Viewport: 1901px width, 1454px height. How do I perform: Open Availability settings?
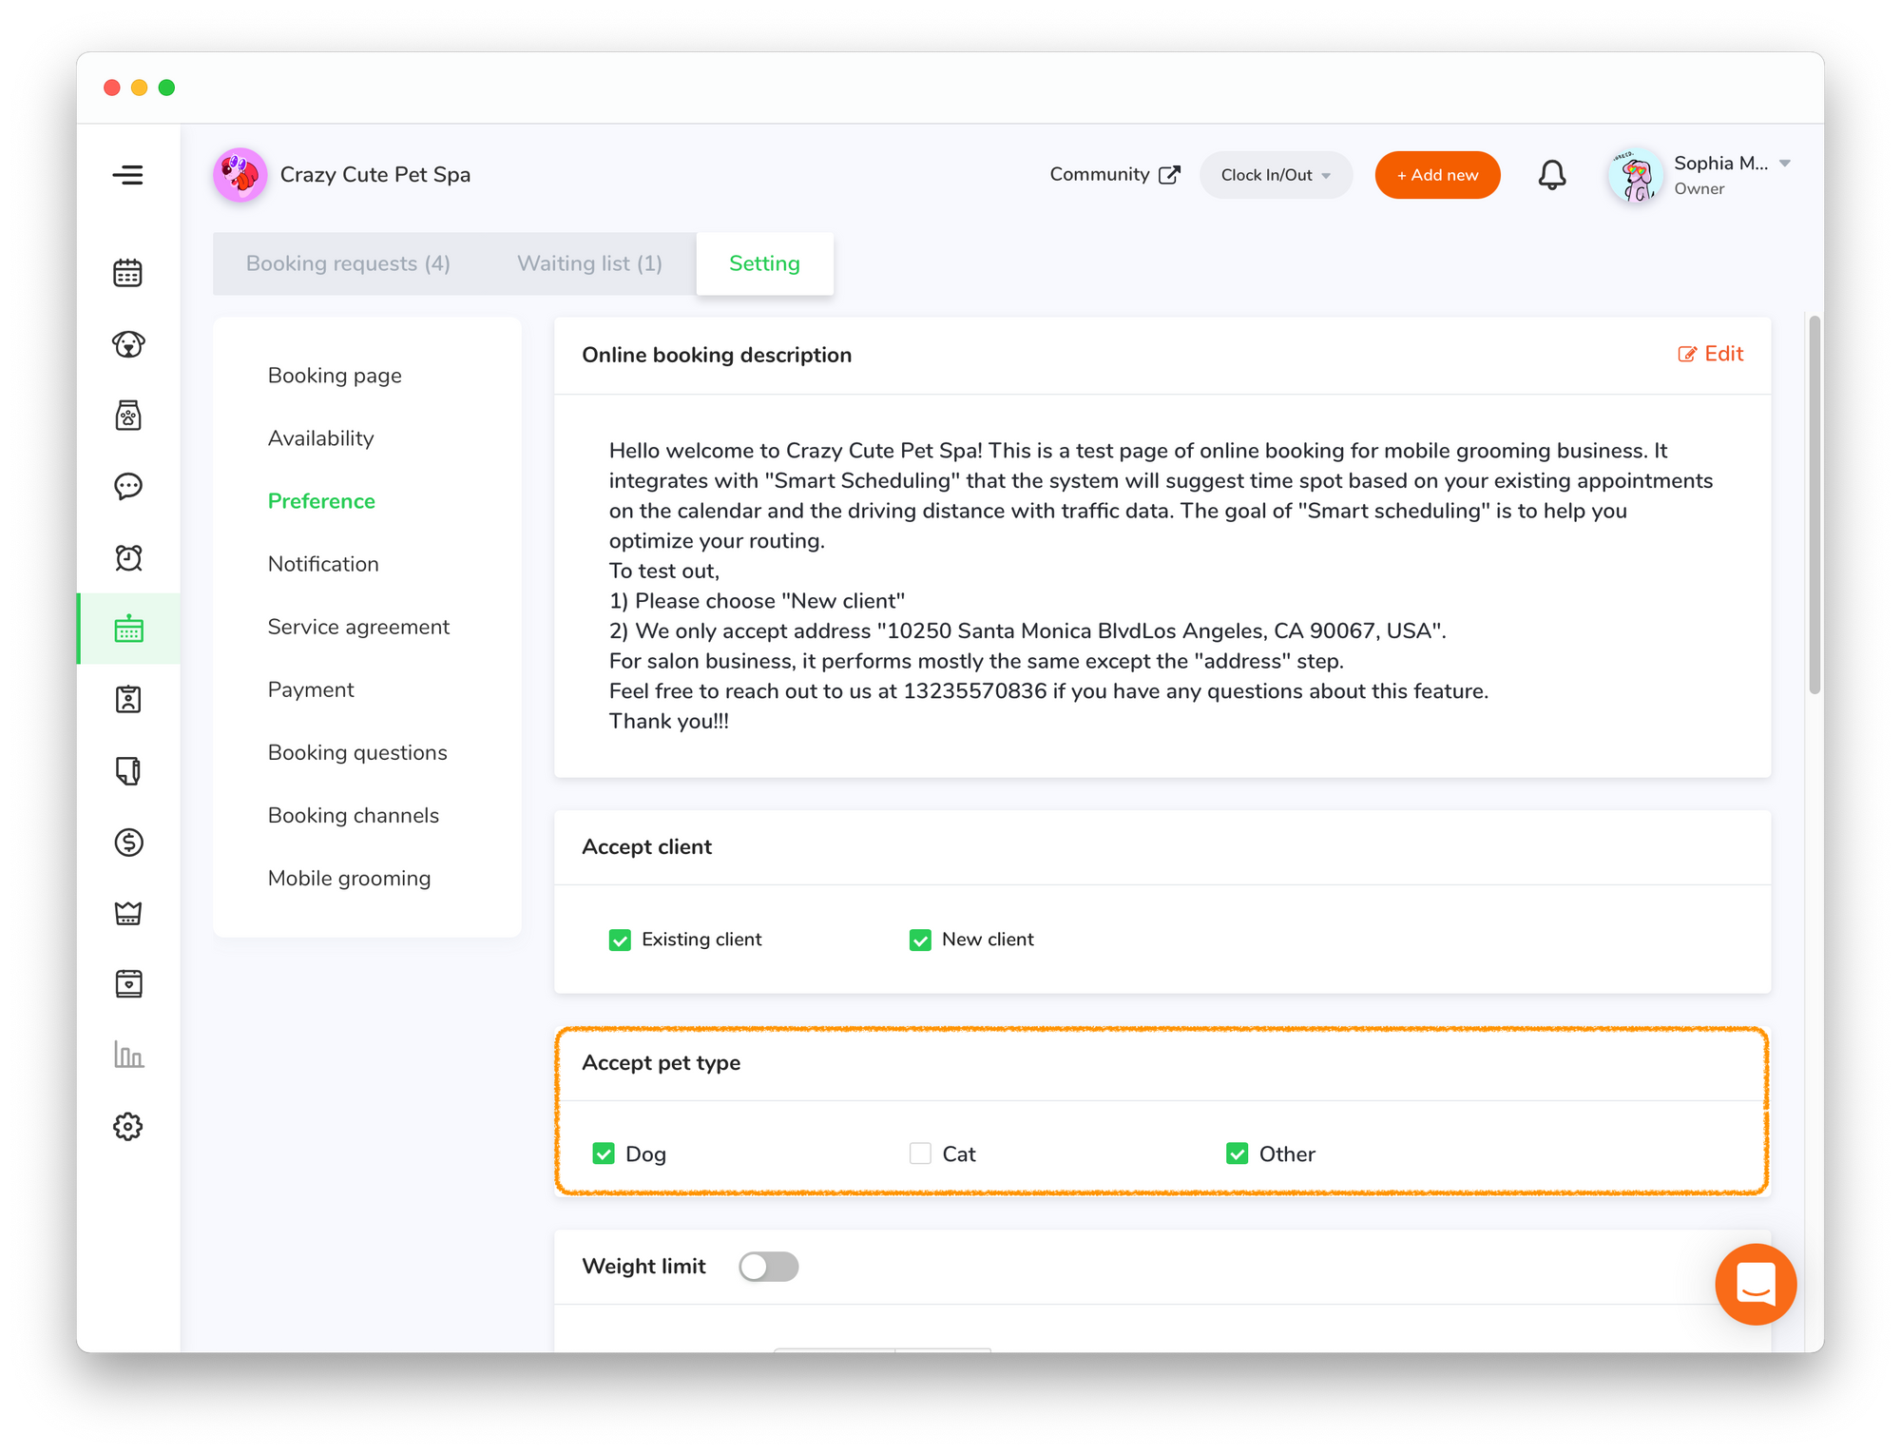320,438
